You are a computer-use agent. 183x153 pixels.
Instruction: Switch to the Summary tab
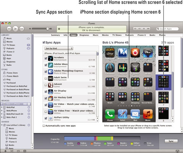(55, 35)
